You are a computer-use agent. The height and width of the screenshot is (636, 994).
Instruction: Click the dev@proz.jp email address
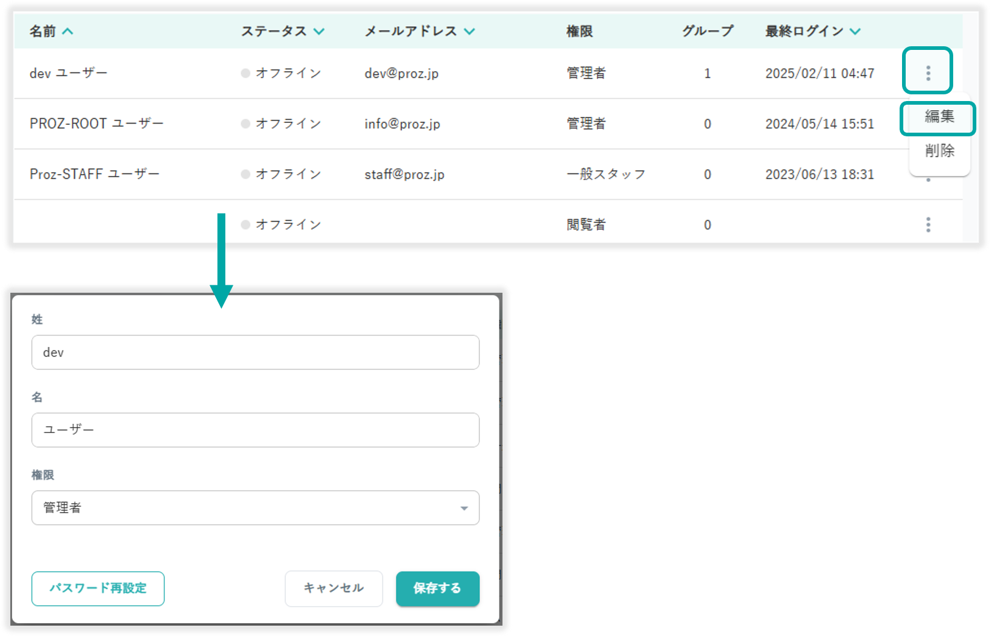click(x=401, y=74)
